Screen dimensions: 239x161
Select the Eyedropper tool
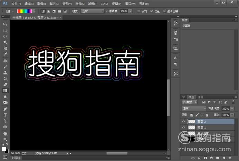[5, 54]
